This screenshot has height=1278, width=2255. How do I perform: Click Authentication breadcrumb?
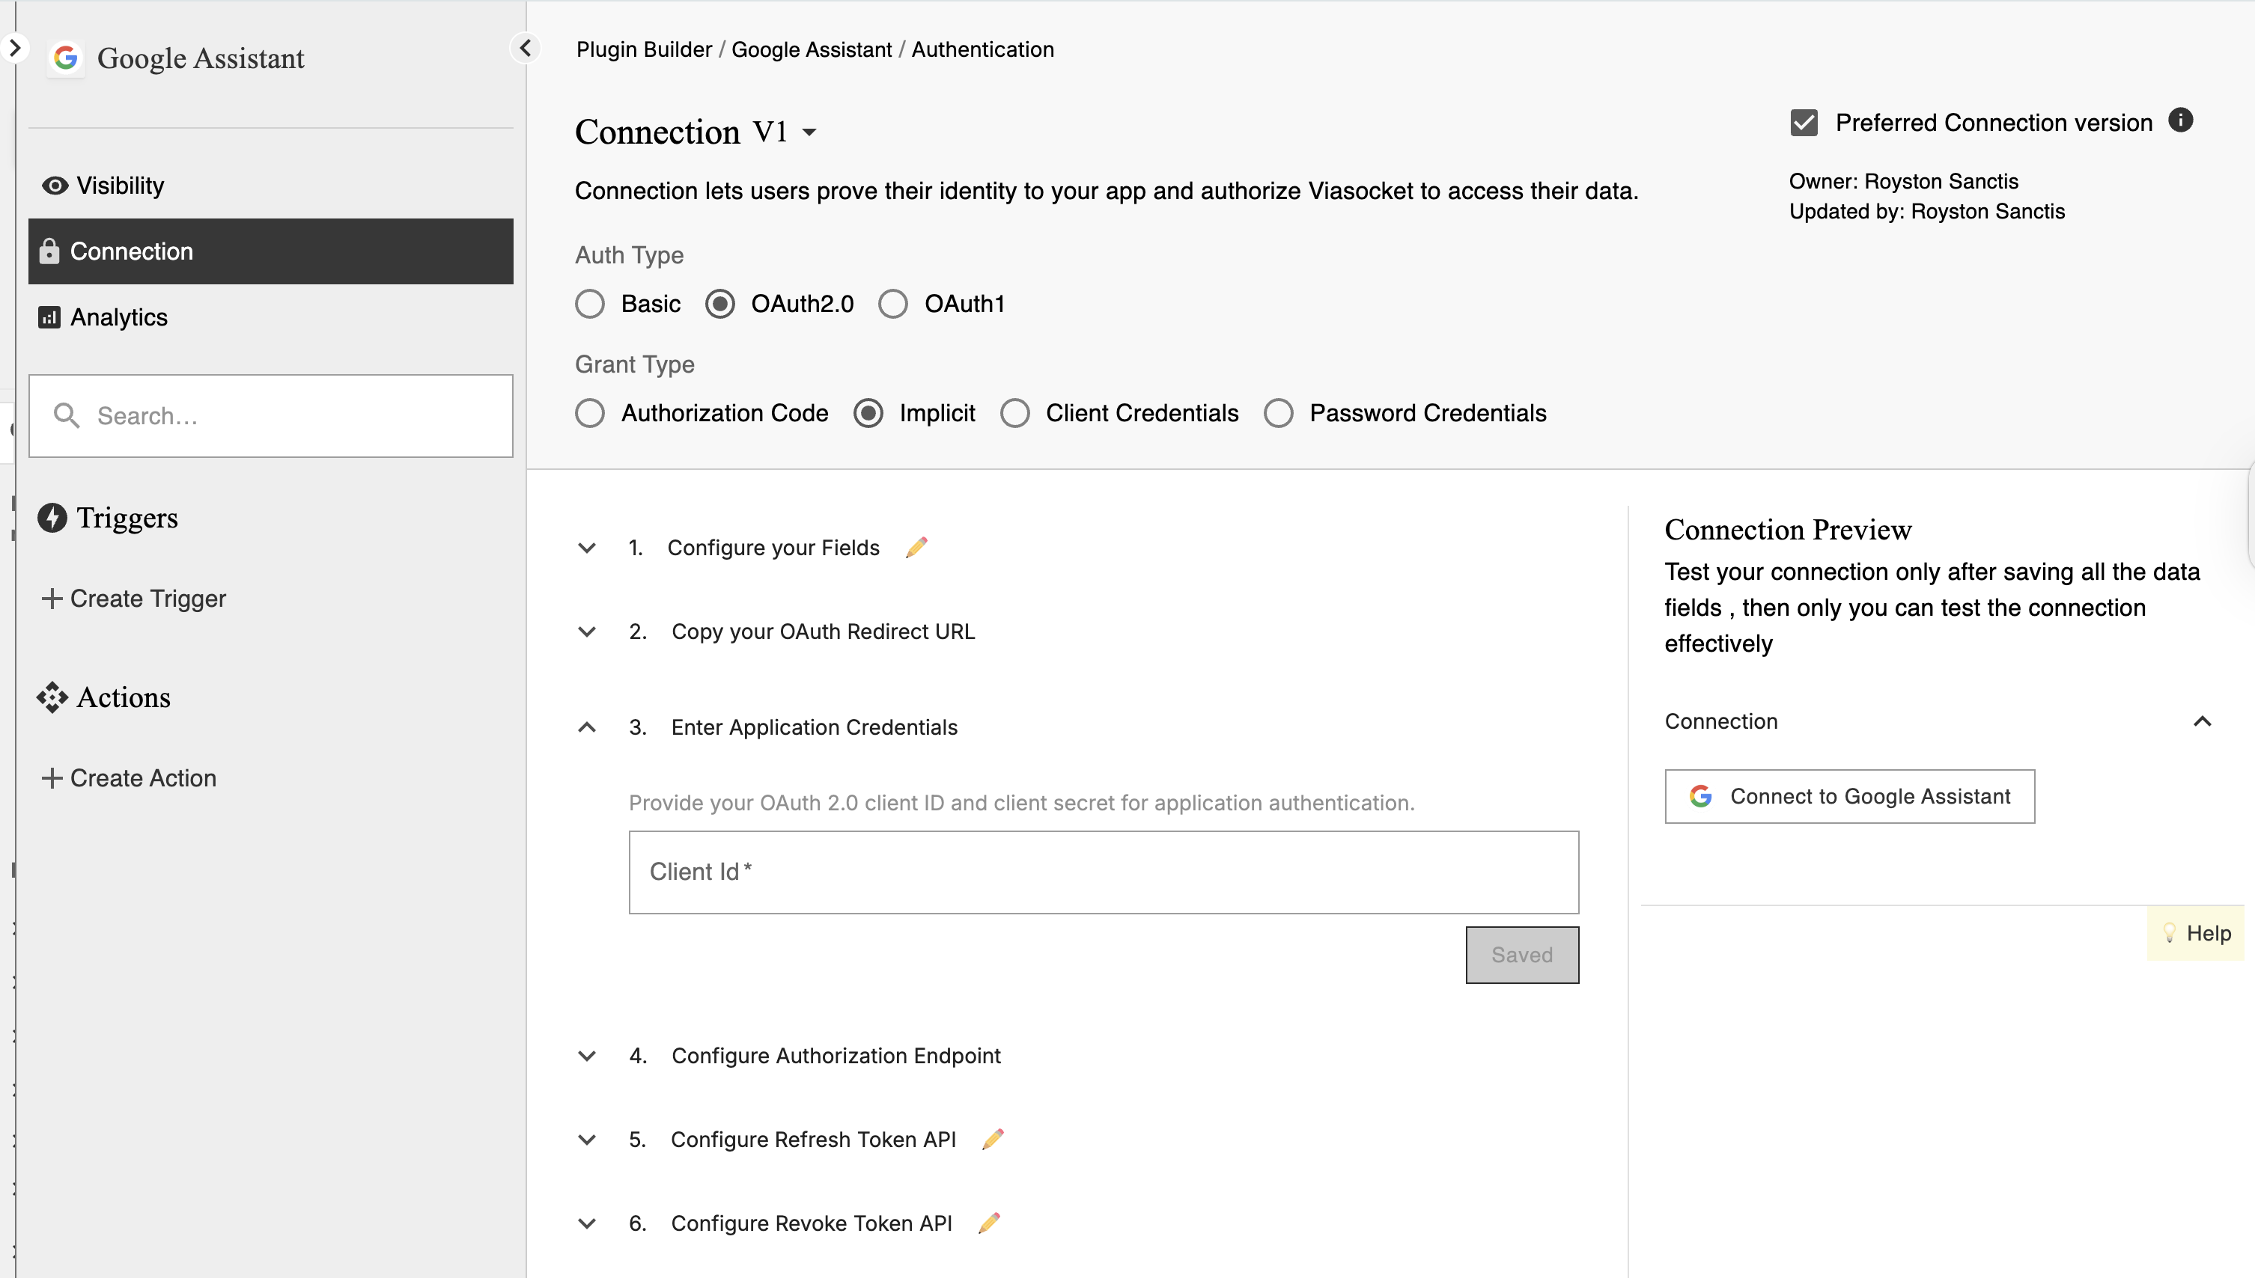[x=982, y=49]
